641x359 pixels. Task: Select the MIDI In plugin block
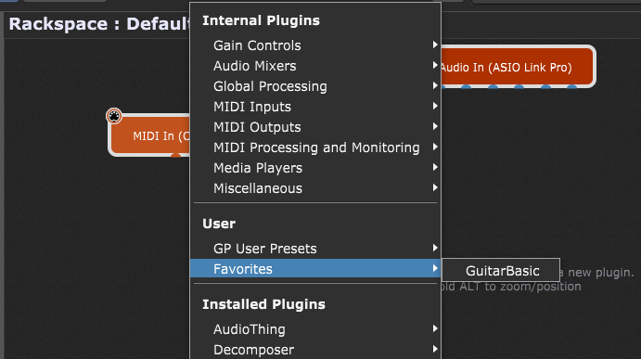(149, 135)
